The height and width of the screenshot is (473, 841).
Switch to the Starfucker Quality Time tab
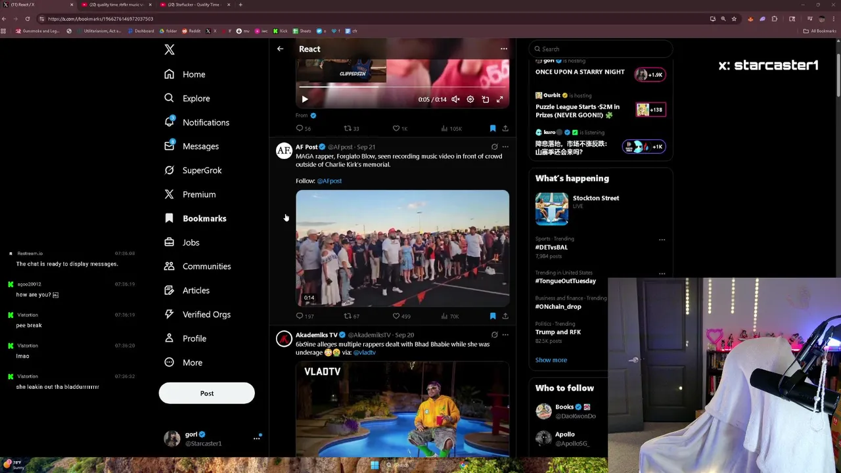tap(193, 5)
